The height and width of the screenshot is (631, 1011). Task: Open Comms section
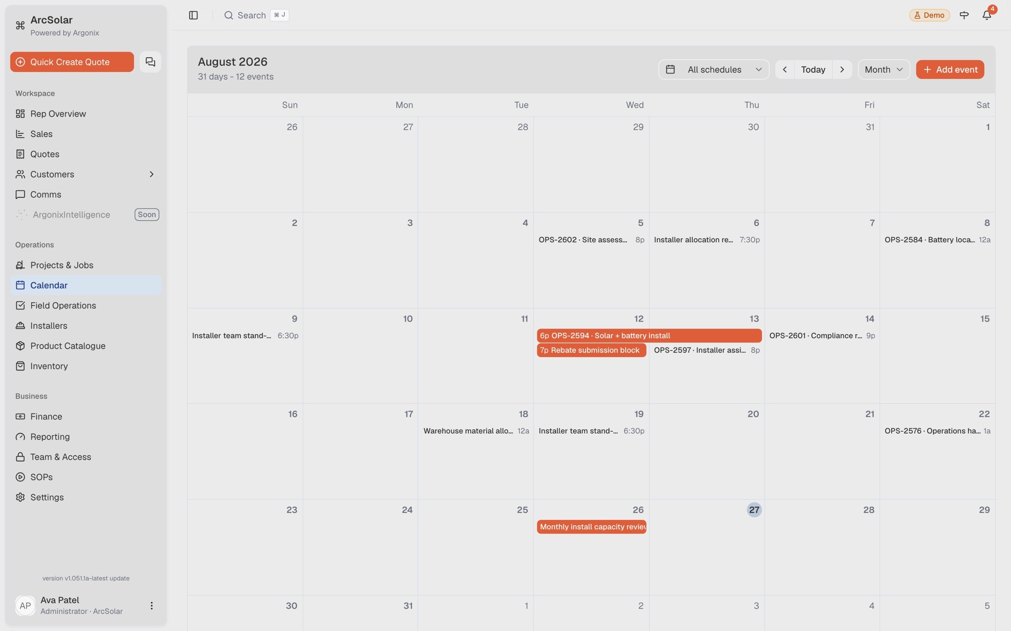[x=86, y=194]
